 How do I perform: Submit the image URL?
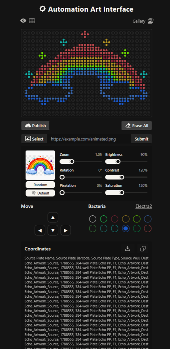141,139
